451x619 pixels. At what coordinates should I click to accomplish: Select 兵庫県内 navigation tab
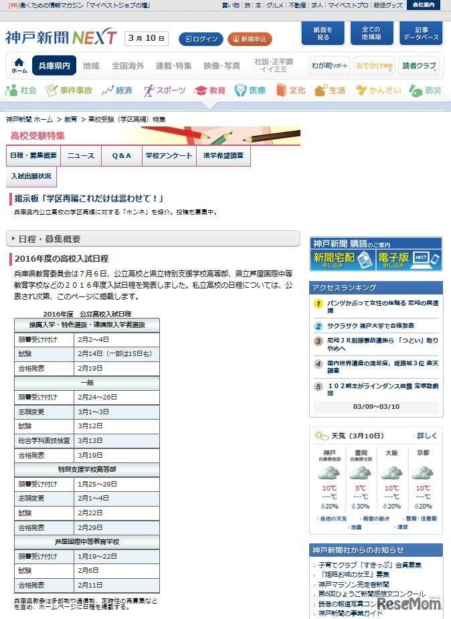coord(54,66)
